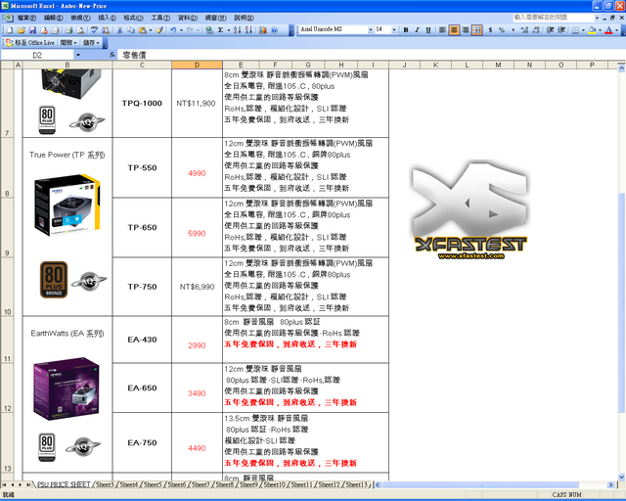The width and height of the screenshot is (626, 501).
Task: Click Decrease Indent icon
Action: [x=550, y=30]
